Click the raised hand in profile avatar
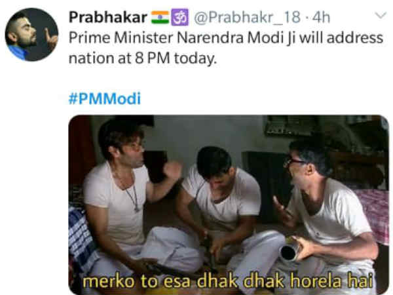 point(51,39)
